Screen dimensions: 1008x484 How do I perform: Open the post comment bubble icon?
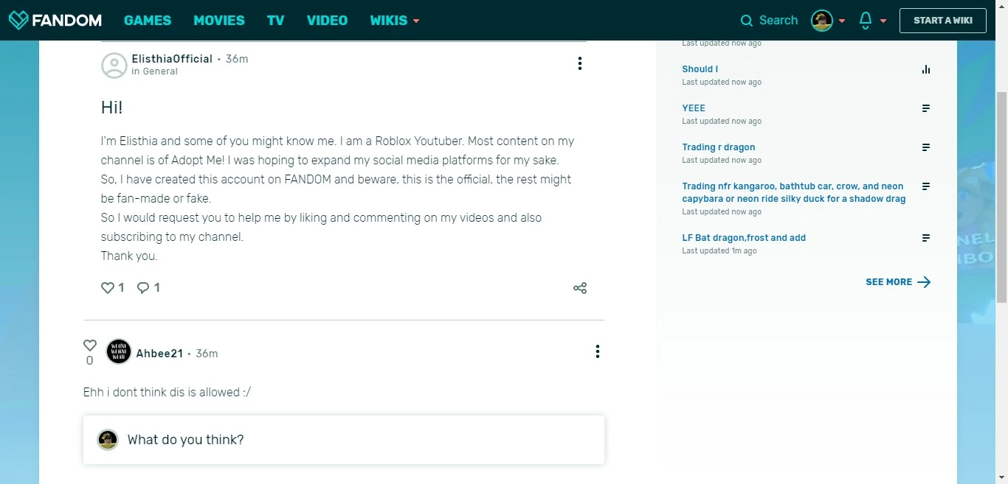click(x=143, y=288)
